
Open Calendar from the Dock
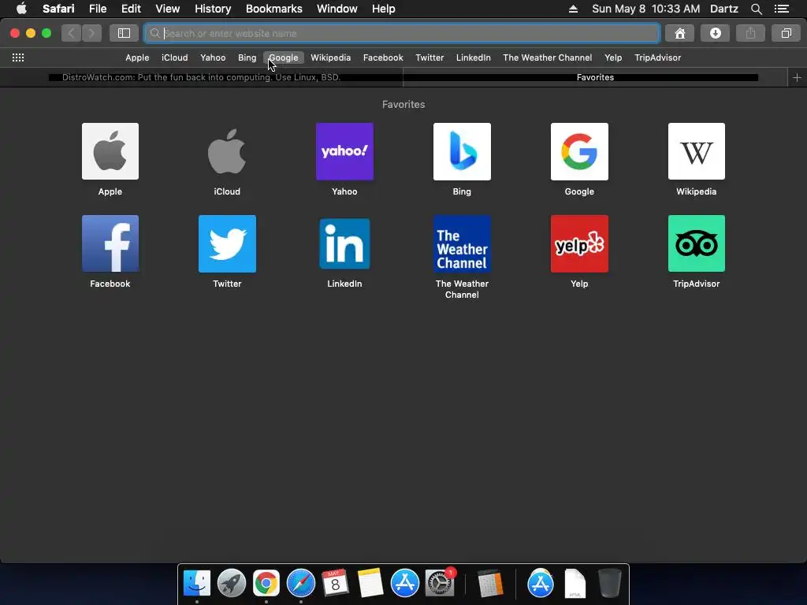(335, 583)
